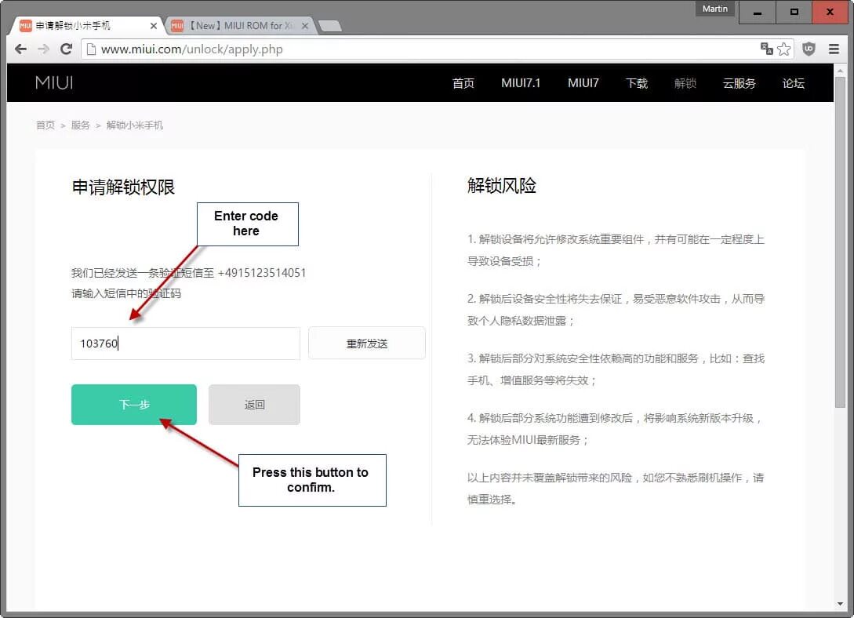Open the translate page icon in address bar
Screen dimensions: 854x618
pyautogui.click(x=766, y=49)
